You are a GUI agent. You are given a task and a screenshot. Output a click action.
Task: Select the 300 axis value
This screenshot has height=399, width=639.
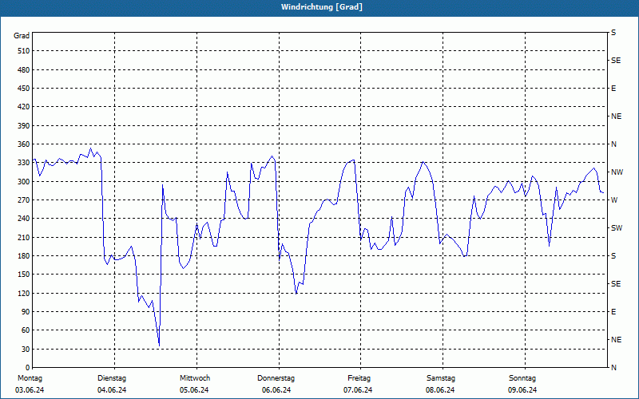coord(24,182)
